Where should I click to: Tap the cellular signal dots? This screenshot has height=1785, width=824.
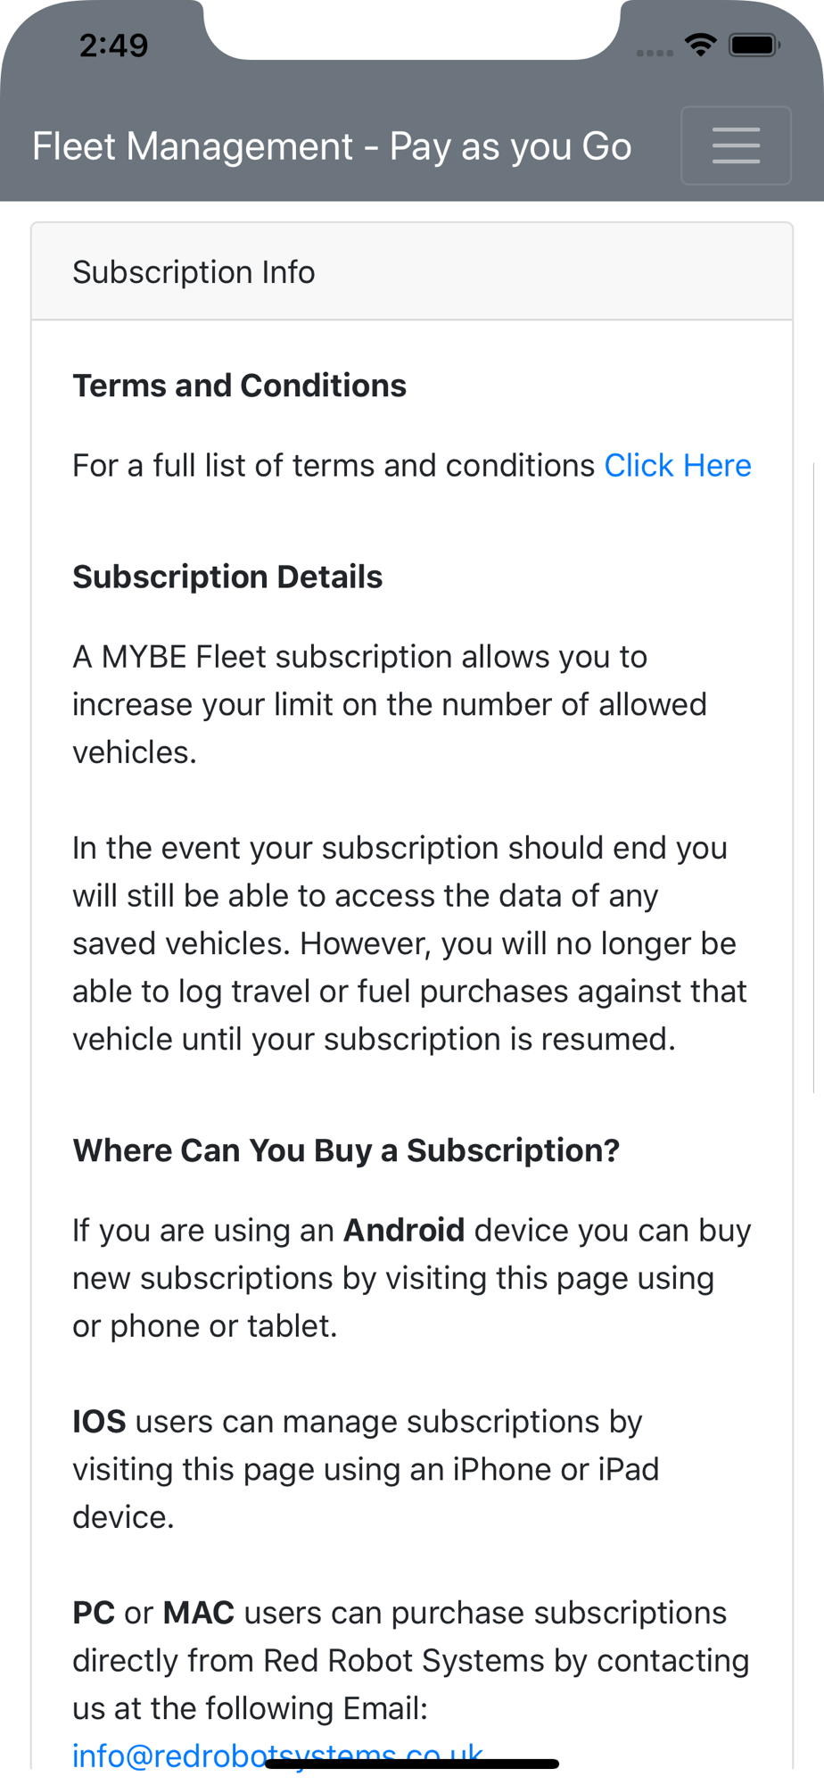point(655,53)
